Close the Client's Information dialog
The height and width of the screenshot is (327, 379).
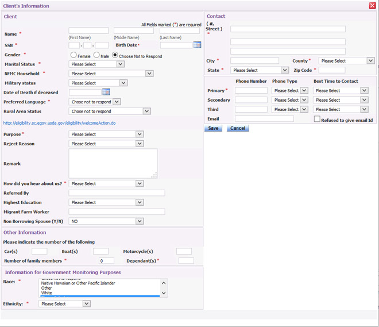point(373,6)
